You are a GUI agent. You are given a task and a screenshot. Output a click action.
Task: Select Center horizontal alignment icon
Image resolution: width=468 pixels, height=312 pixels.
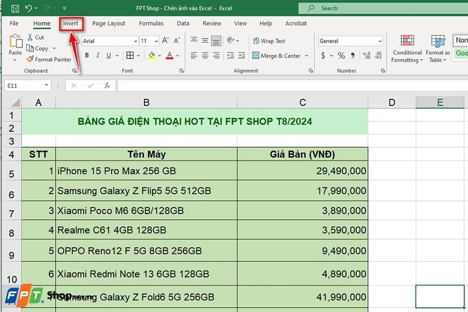(x=205, y=55)
